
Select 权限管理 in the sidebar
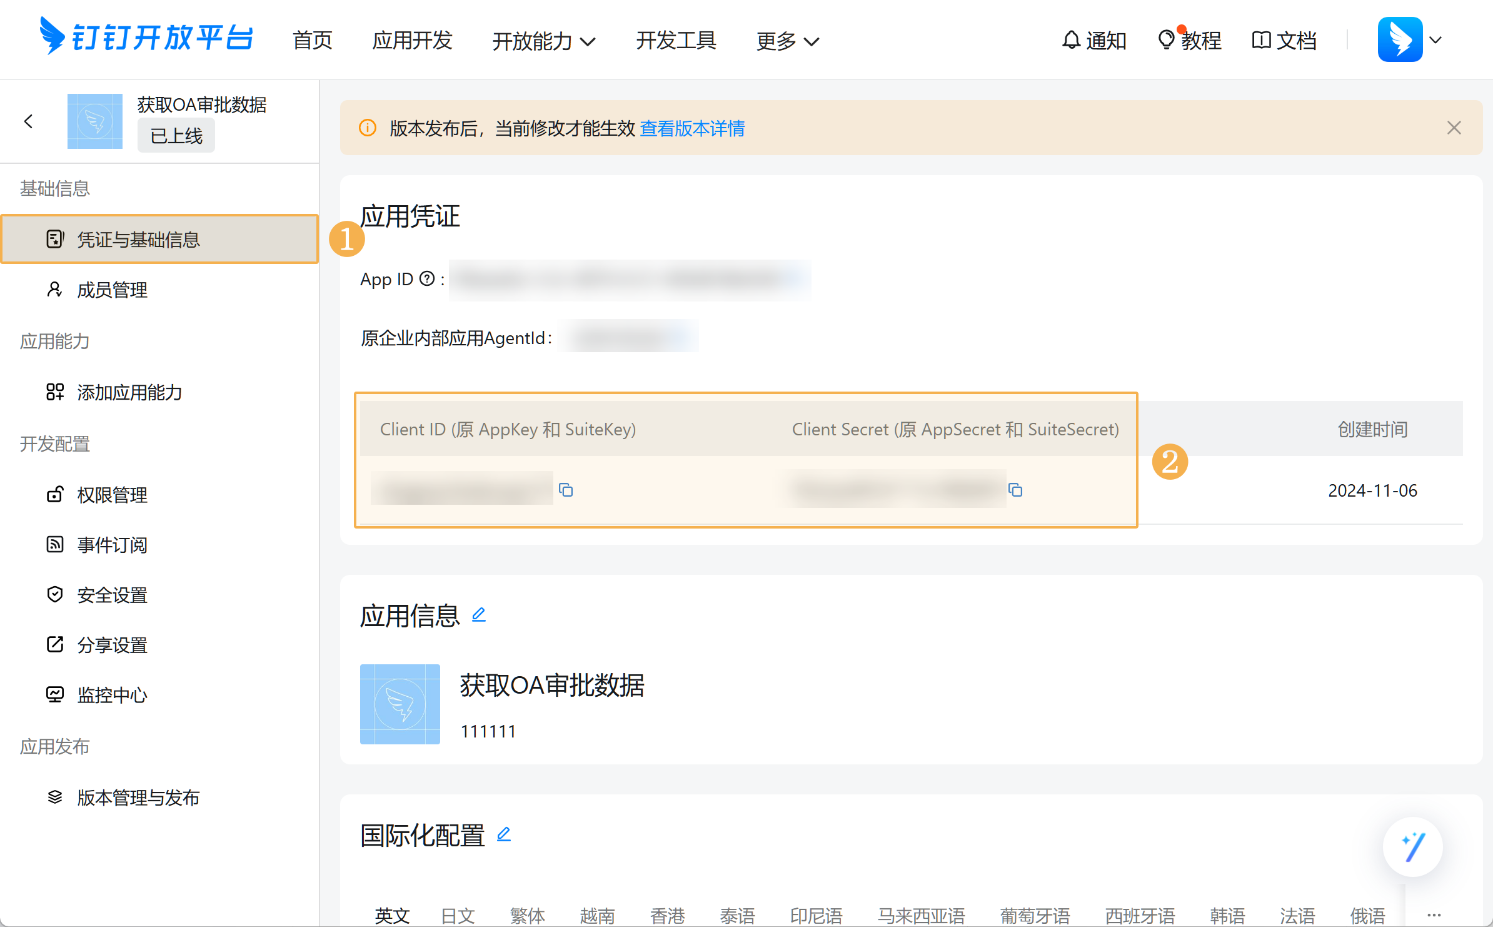113,495
